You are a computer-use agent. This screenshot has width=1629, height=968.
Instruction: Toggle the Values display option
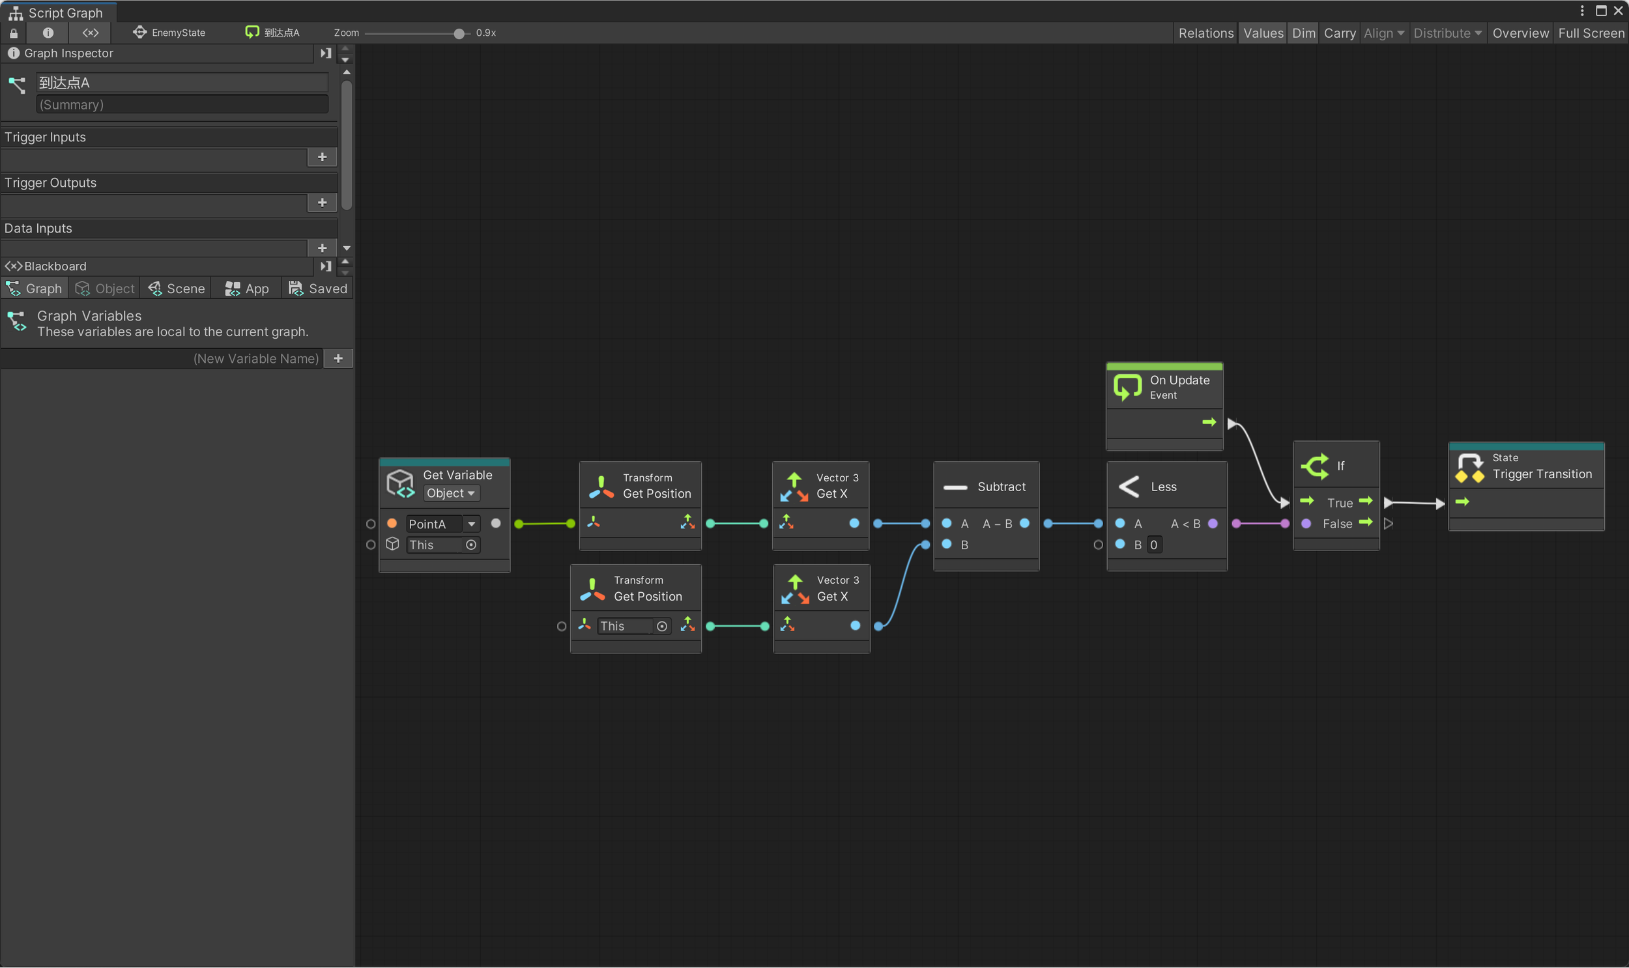[x=1262, y=33]
